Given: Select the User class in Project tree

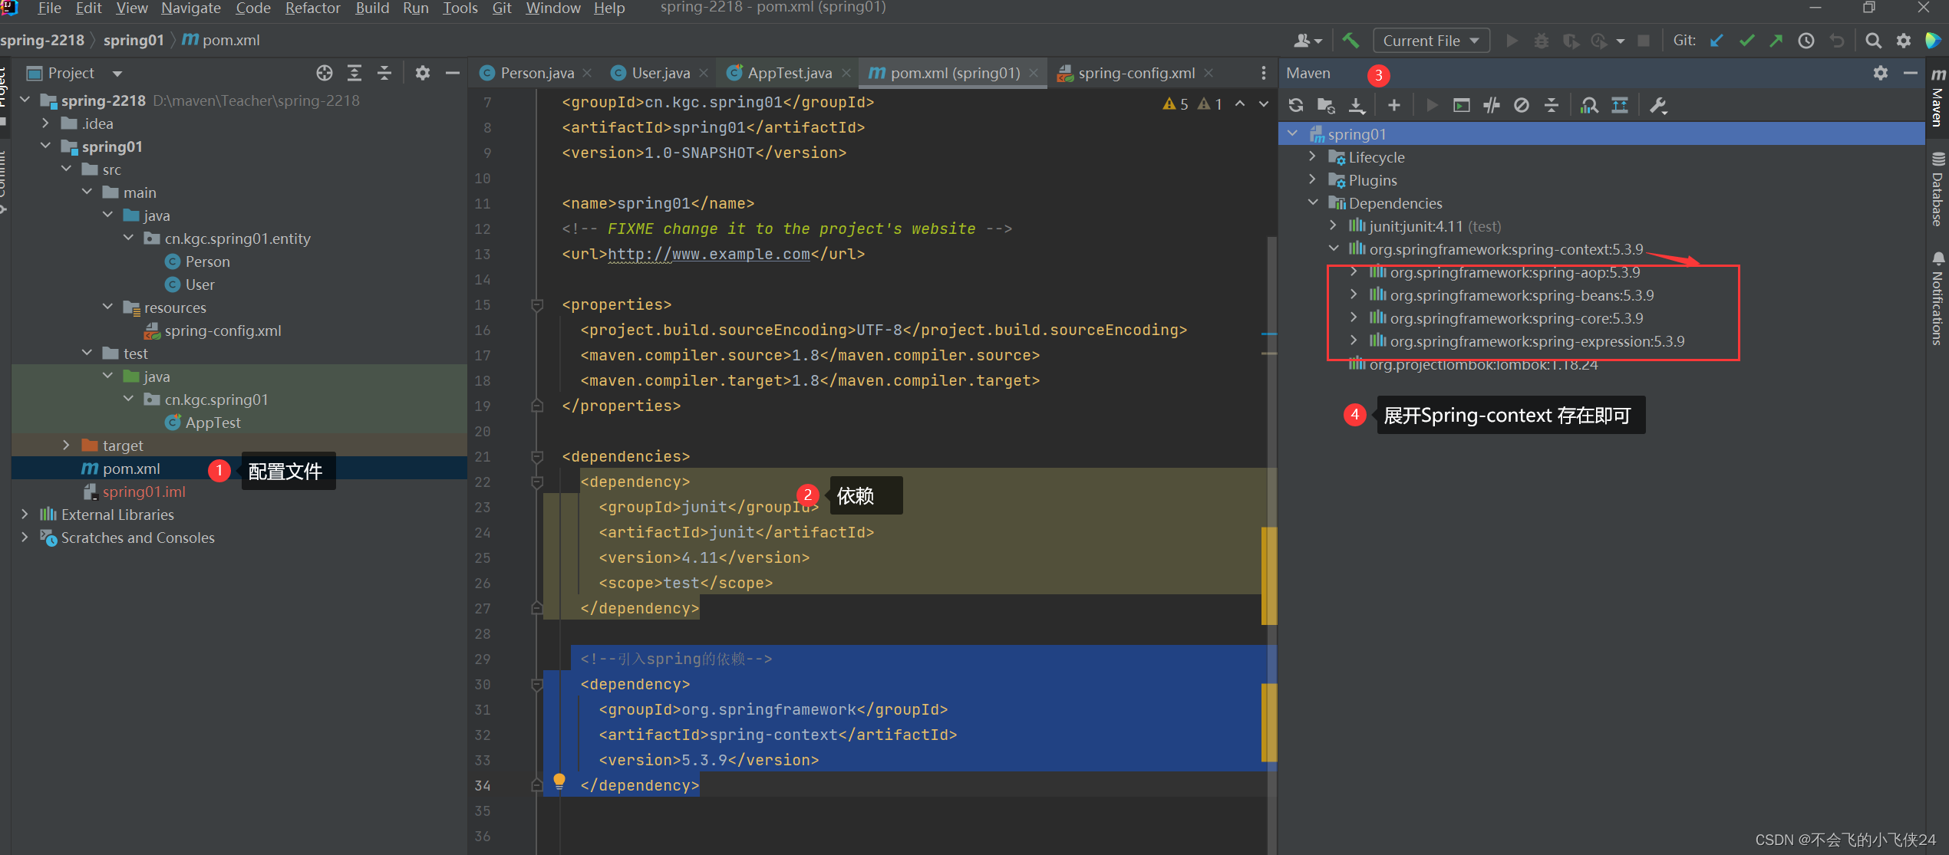Looking at the screenshot, I should [x=190, y=284].
